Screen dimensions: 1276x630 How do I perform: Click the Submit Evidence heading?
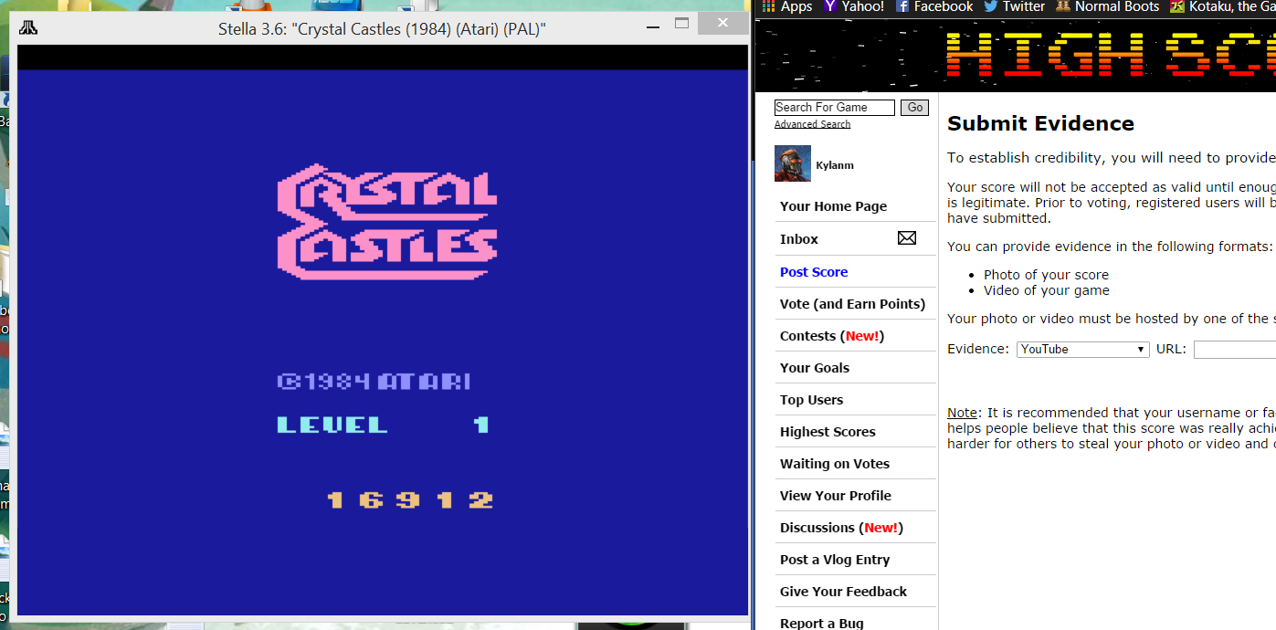tap(1040, 123)
